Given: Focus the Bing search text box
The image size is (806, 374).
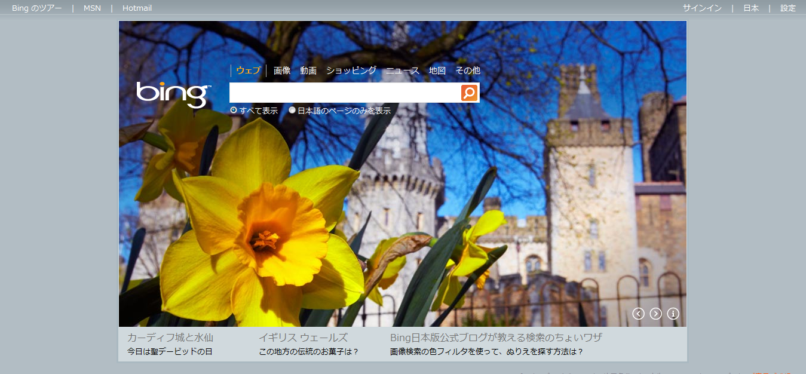Looking at the screenshot, I should 345,93.
